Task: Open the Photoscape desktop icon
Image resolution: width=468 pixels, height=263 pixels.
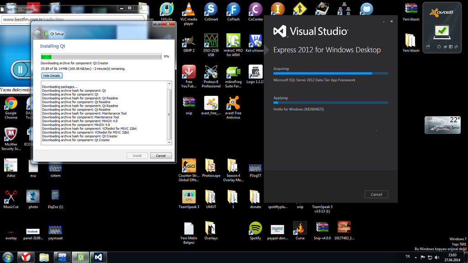Action: (211, 168)
